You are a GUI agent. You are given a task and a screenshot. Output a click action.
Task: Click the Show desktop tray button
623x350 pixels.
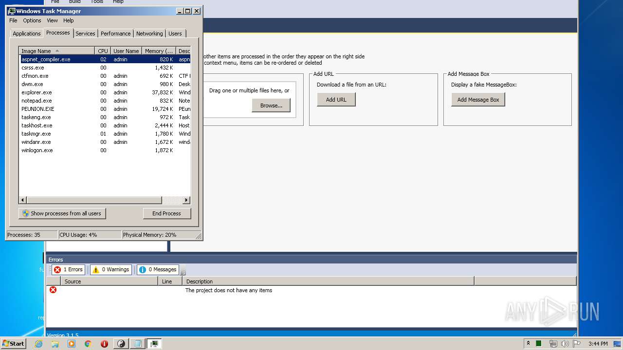click(x=618, y=344)
